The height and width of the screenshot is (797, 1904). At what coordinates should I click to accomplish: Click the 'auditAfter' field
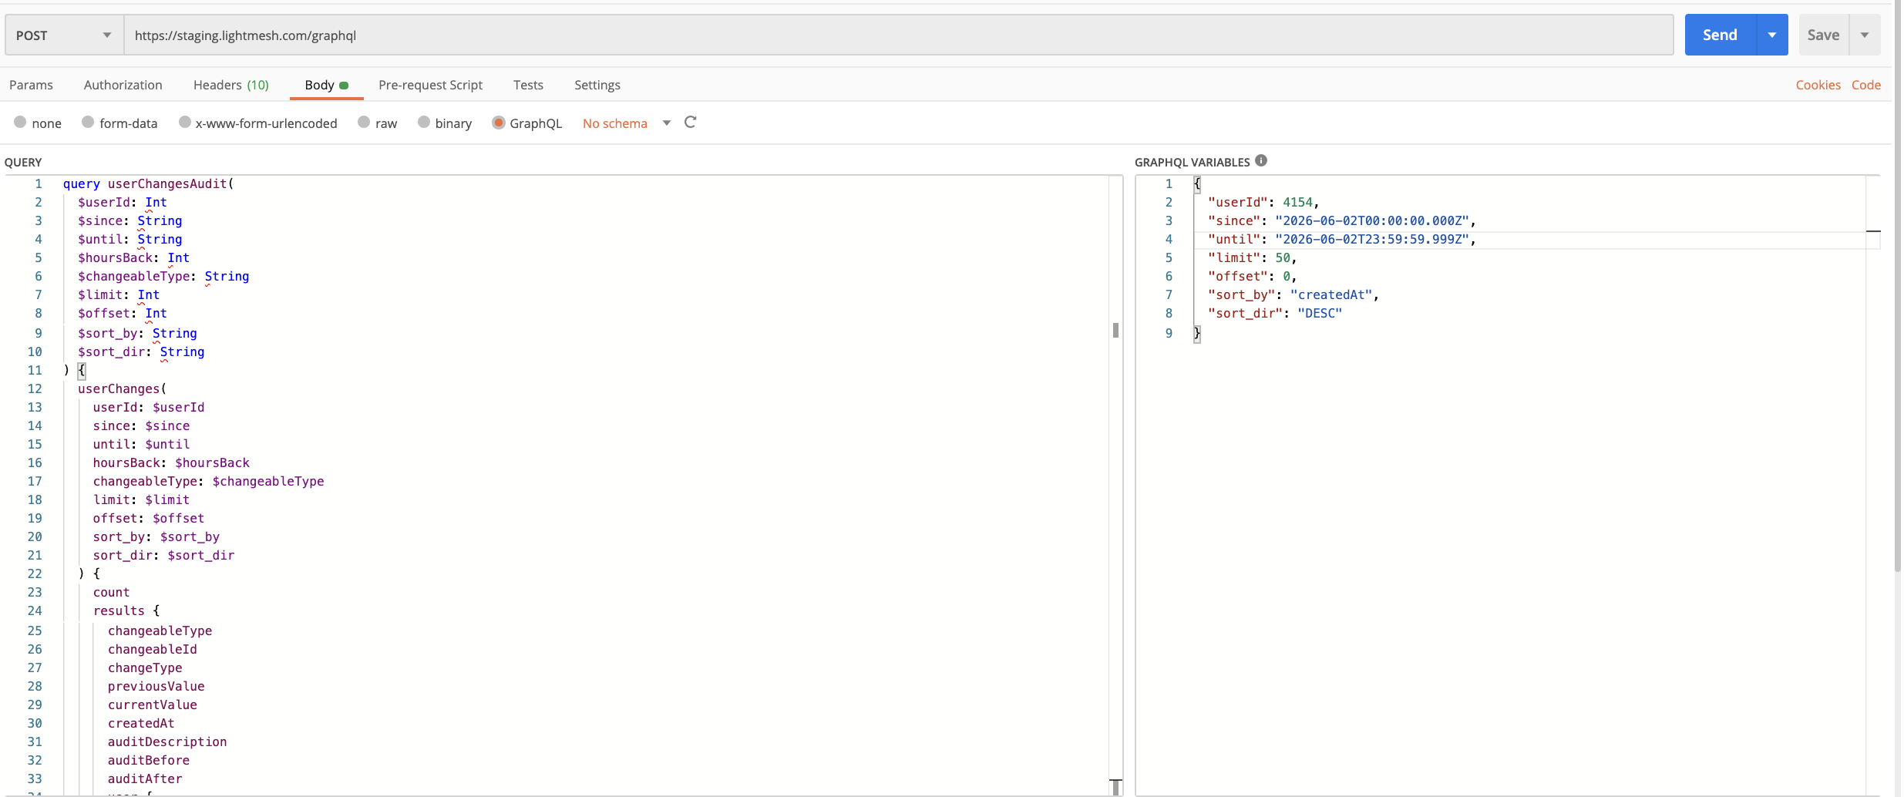[145, 779]
